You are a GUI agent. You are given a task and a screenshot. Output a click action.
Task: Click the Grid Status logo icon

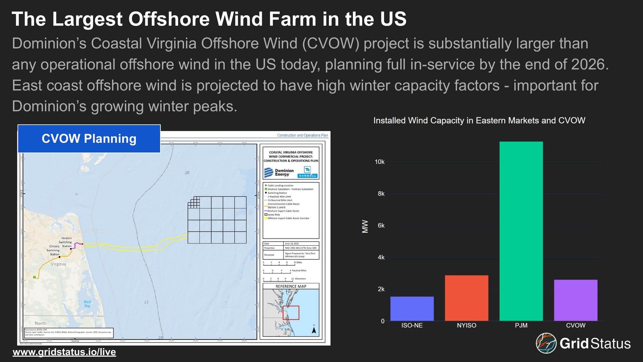(x=546, y=343)
